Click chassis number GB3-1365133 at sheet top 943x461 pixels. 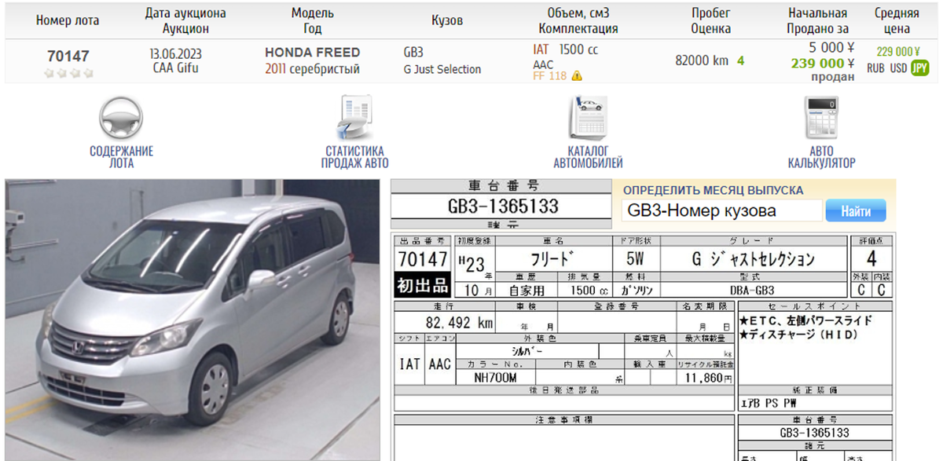point(502,207)
